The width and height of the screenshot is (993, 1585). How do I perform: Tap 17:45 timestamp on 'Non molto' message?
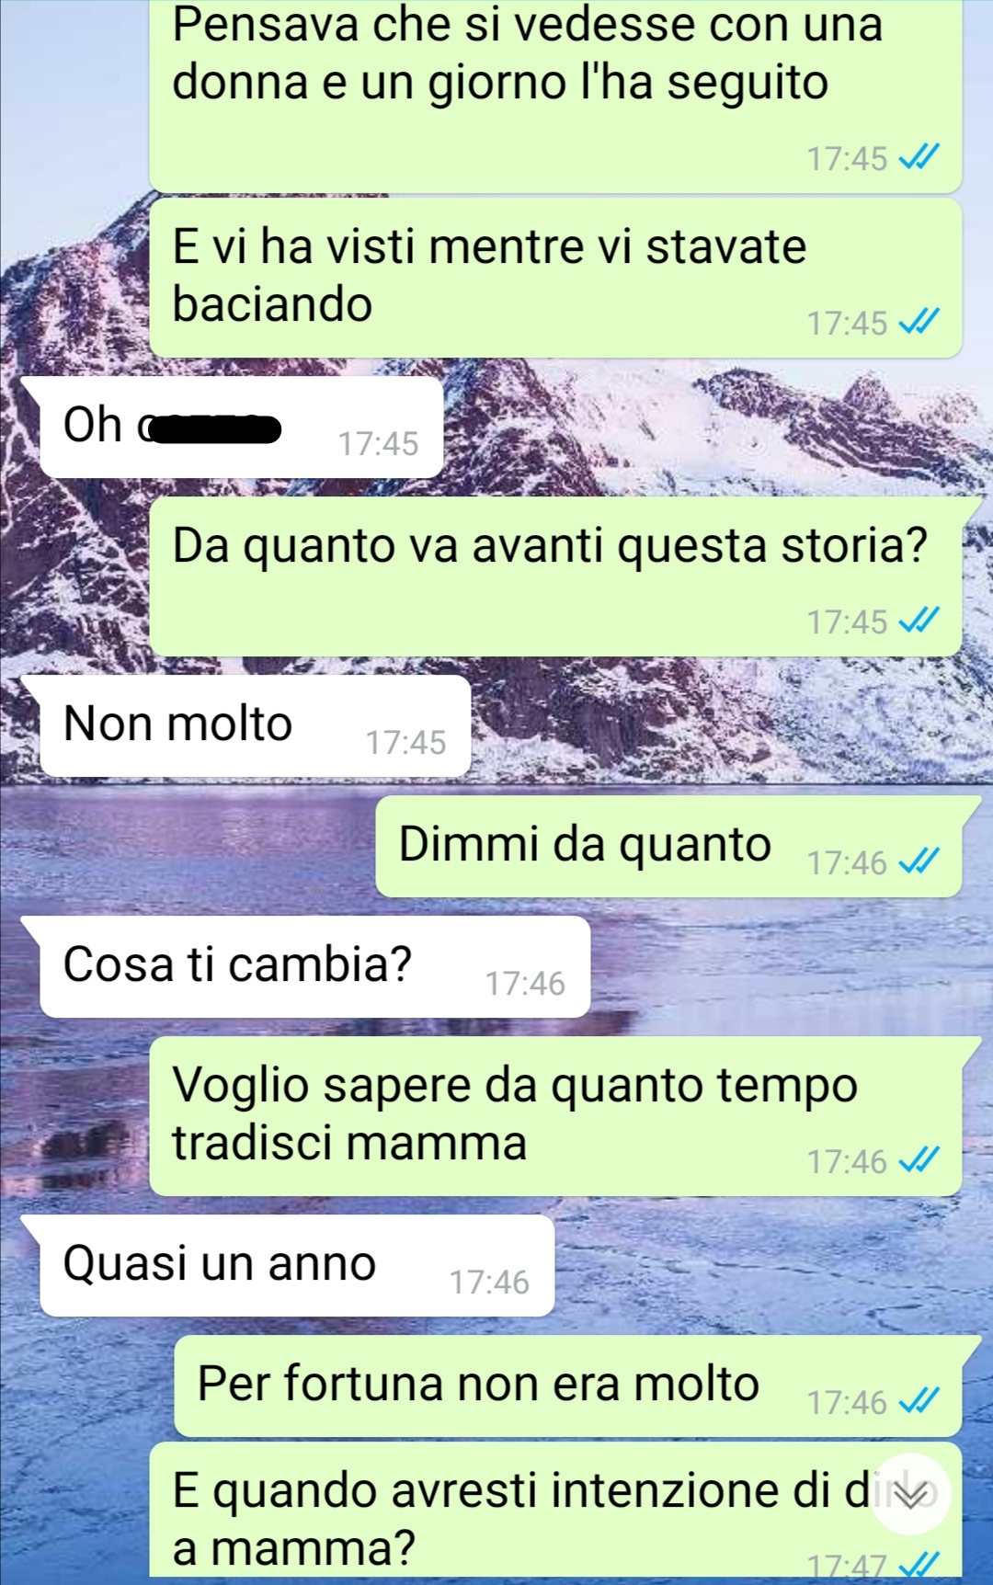click(x=405, y=742)
